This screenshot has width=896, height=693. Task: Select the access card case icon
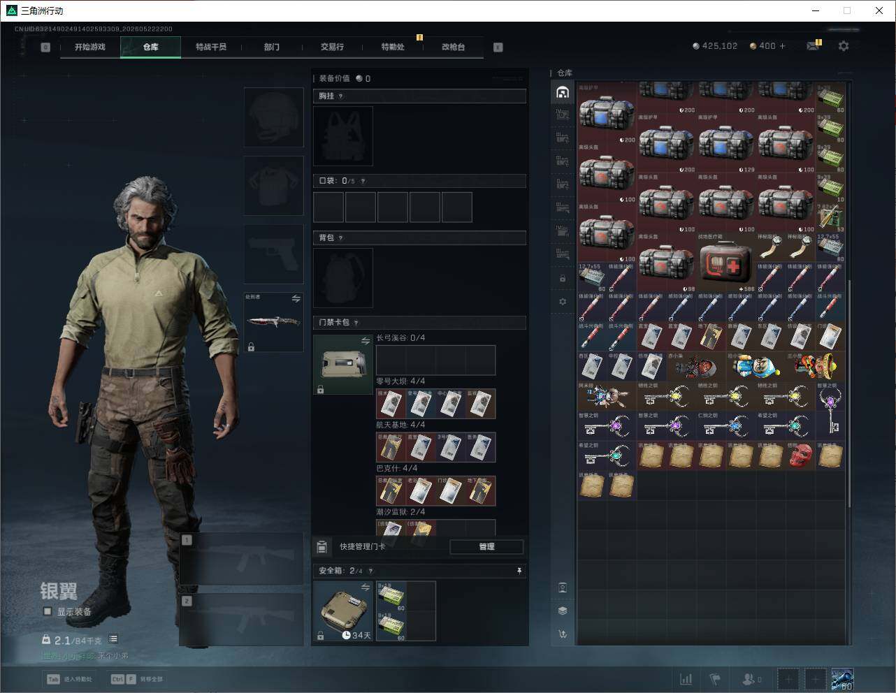click(x=343, y=365)
